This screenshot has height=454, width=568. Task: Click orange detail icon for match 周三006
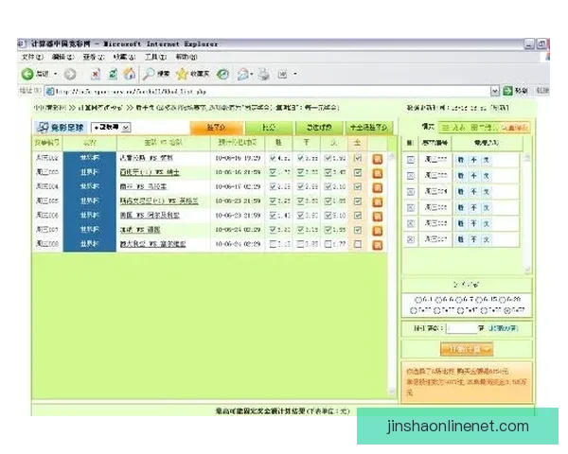[x=378, y=217]
